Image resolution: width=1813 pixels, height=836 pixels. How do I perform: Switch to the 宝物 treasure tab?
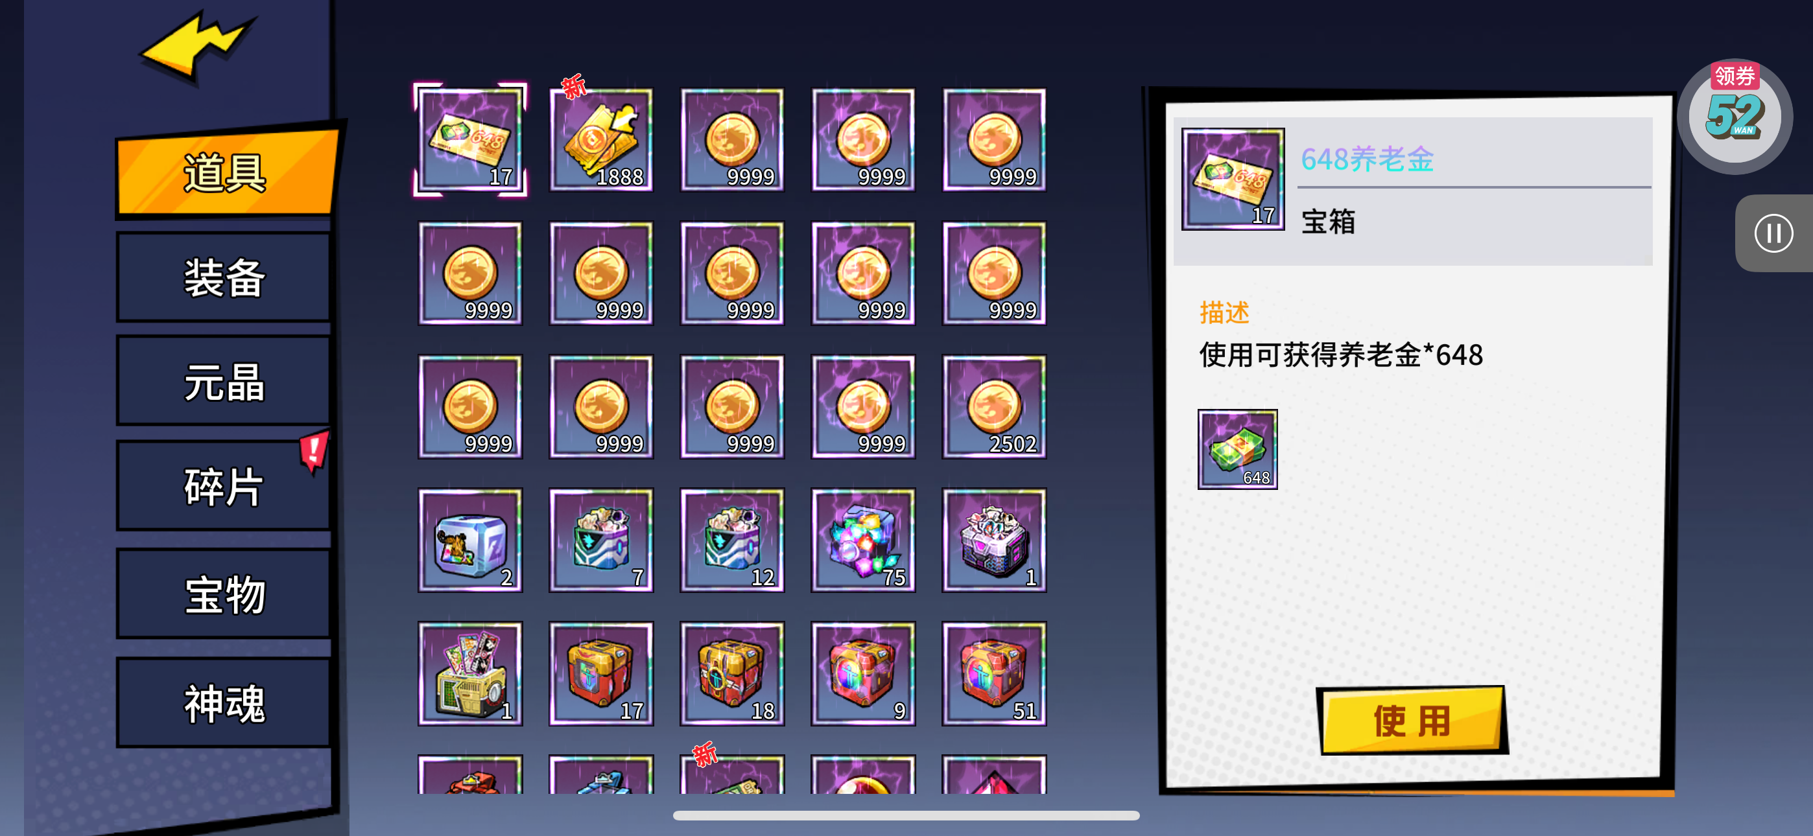tap(224, 595)
